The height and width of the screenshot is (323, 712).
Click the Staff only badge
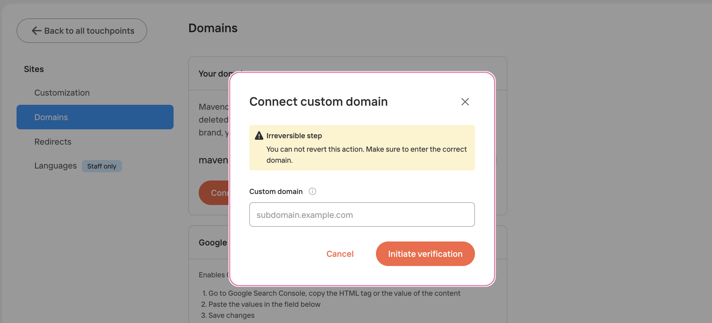click(x=102, y=166)
